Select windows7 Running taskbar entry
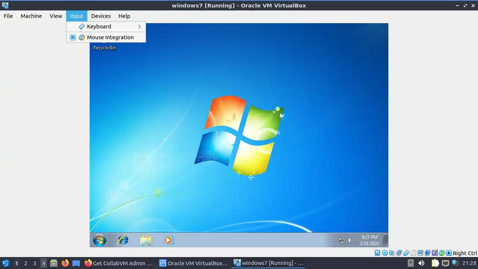478x269 pixels. 268,263
